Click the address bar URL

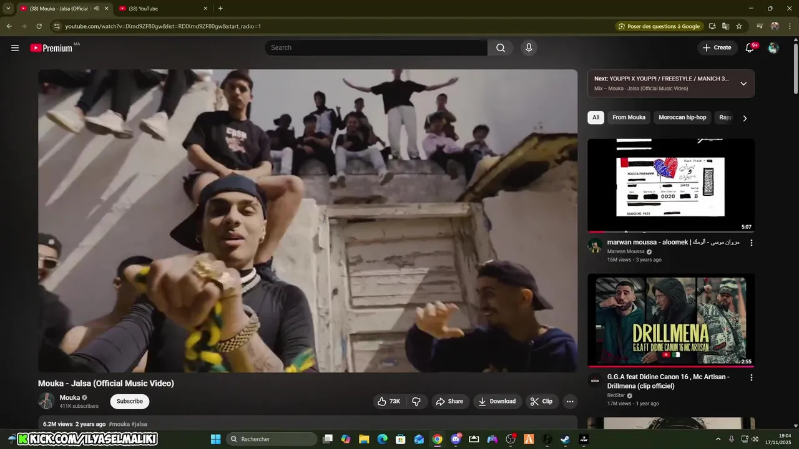163,26
